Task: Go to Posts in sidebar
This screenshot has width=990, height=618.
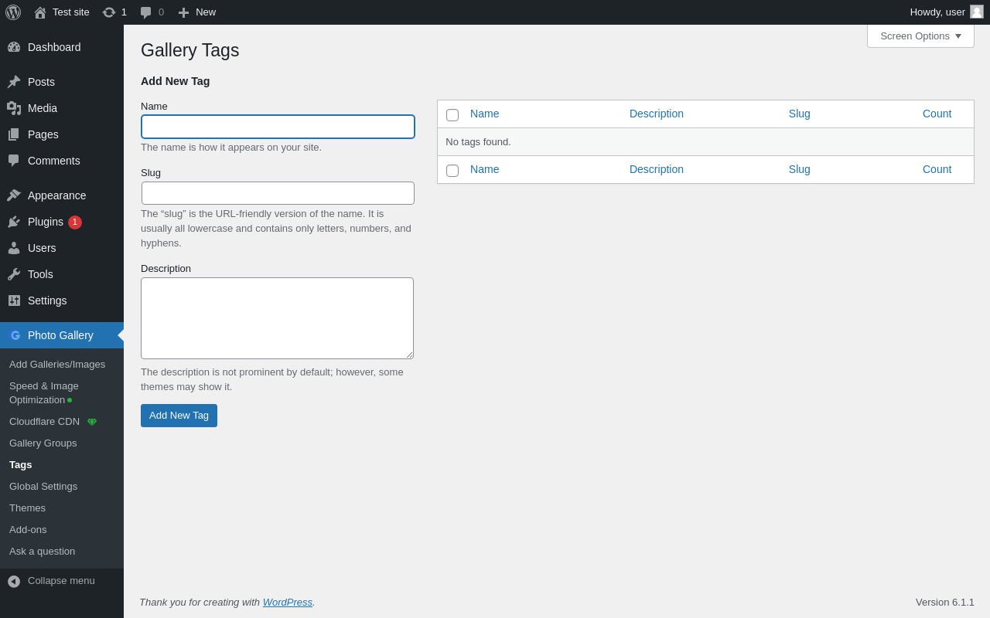Action: click(x=62, y=82)
